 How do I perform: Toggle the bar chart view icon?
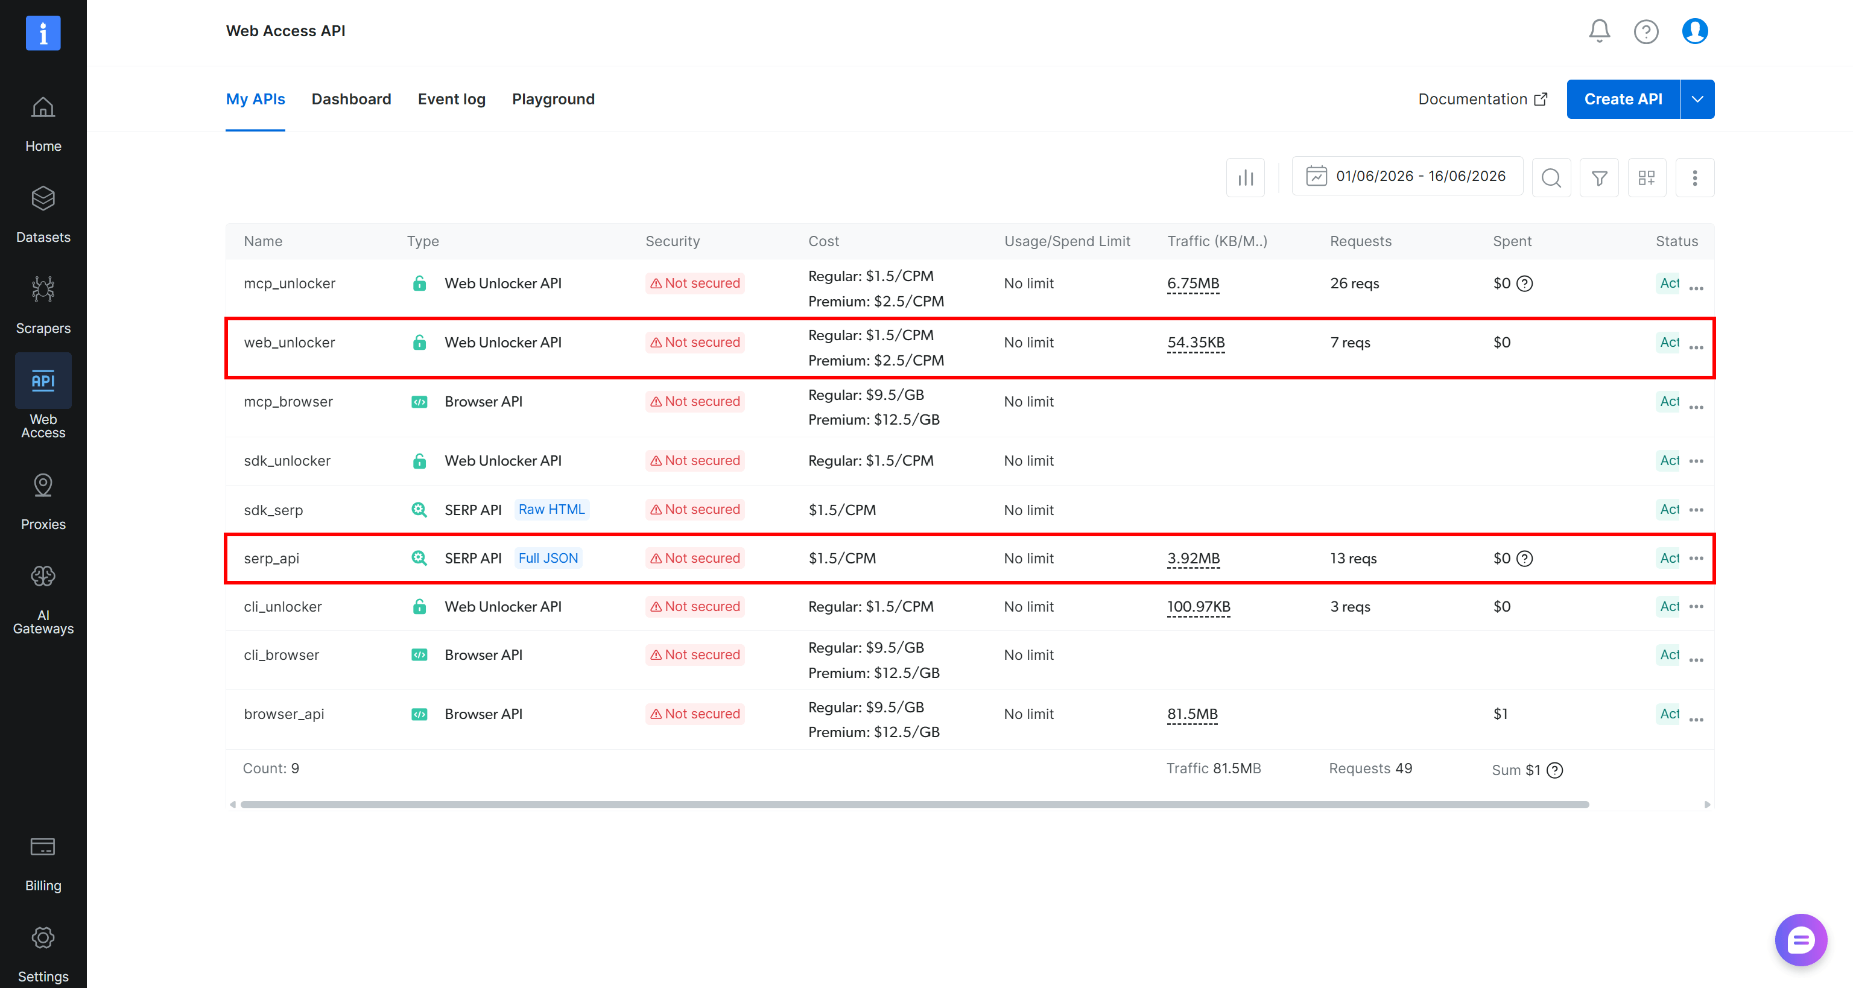coord(1245,177)
